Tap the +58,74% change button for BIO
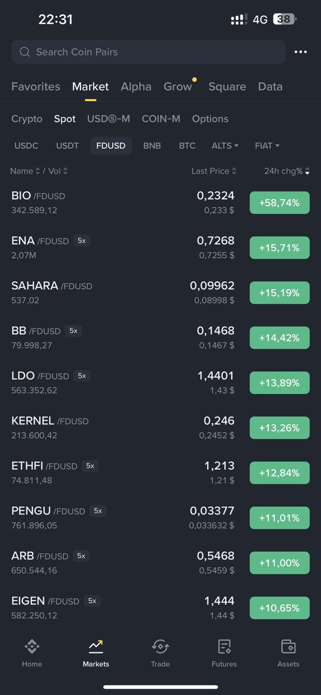 pyautogui.click(x=280, y=203)
